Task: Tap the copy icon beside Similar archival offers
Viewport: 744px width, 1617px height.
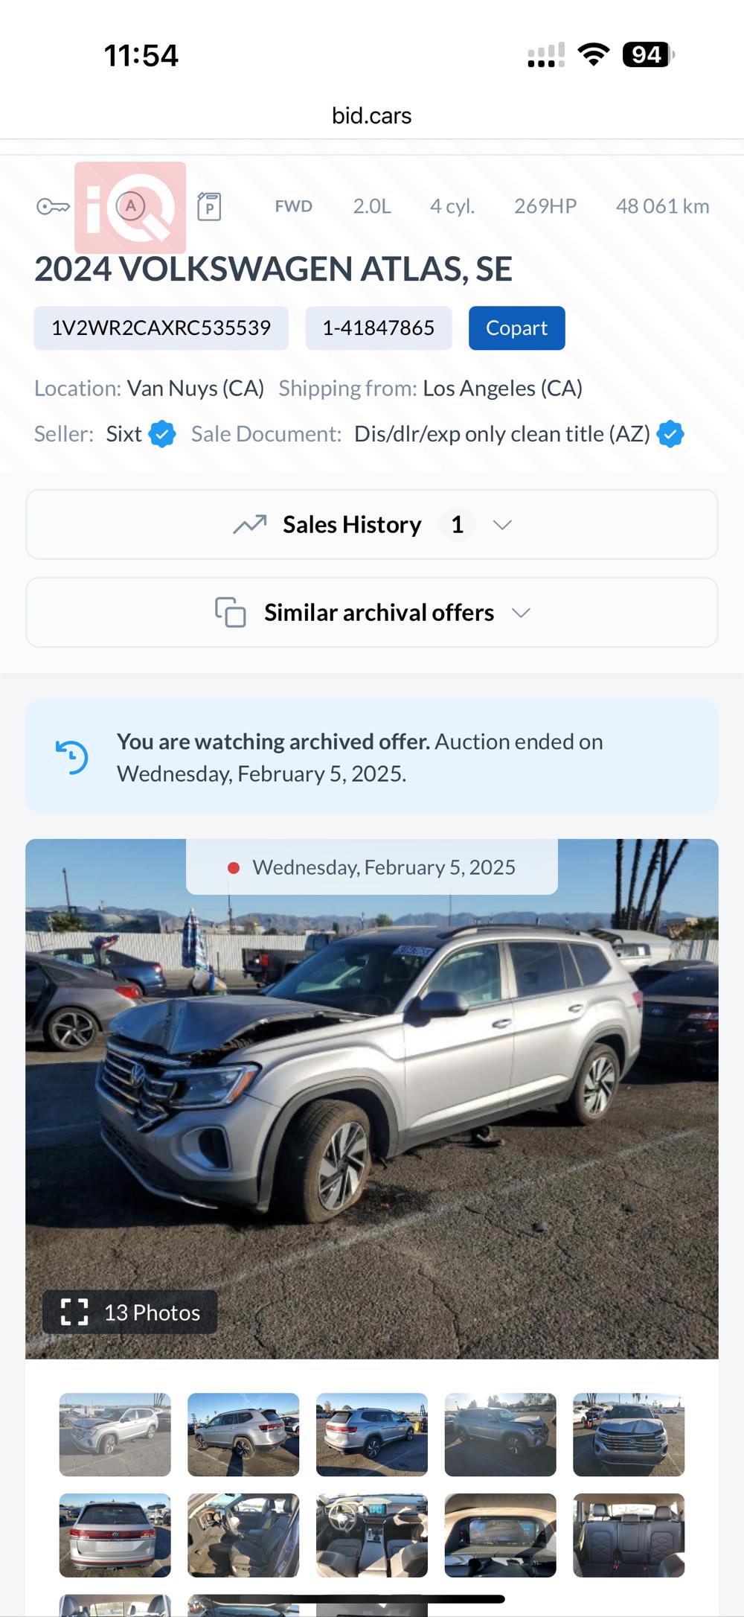Action: (x=230, y=612)
